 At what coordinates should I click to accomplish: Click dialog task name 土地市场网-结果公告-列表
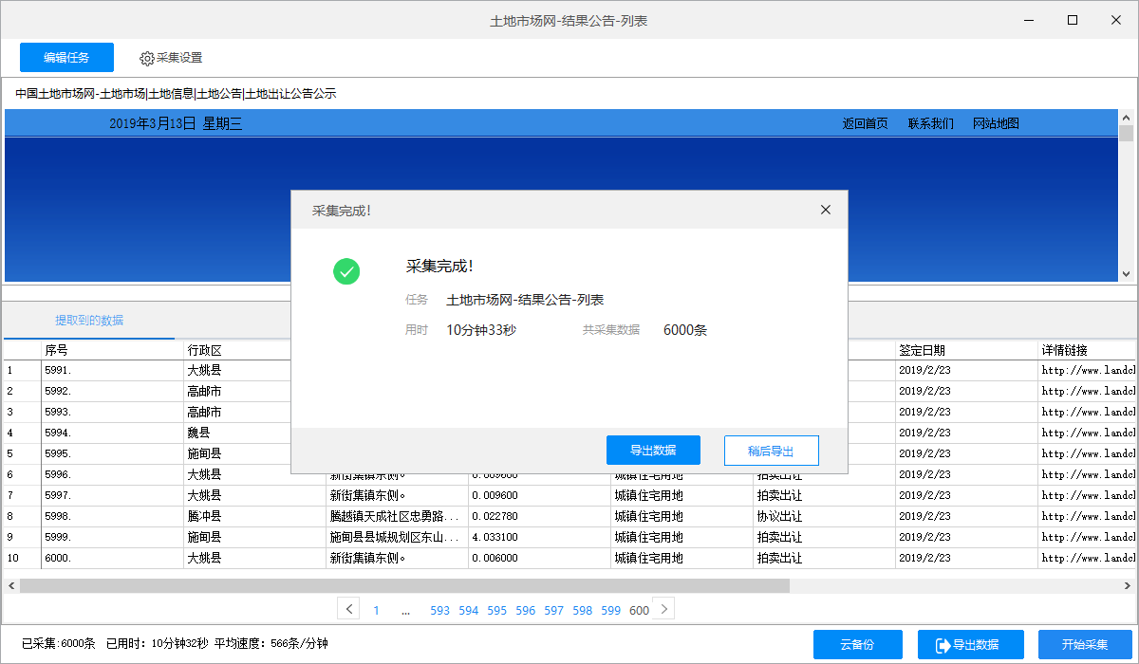[x=525, y=300]
